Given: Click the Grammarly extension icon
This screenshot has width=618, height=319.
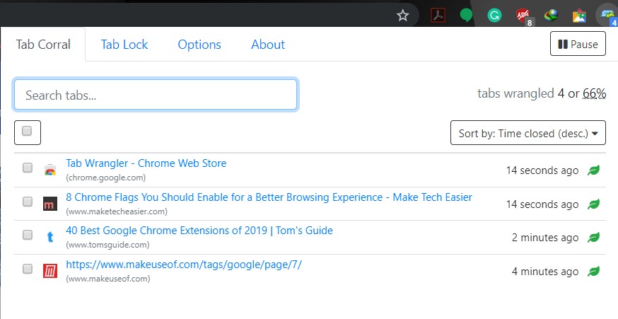Looking at the screenshot, I should click(x=494, y=16).
